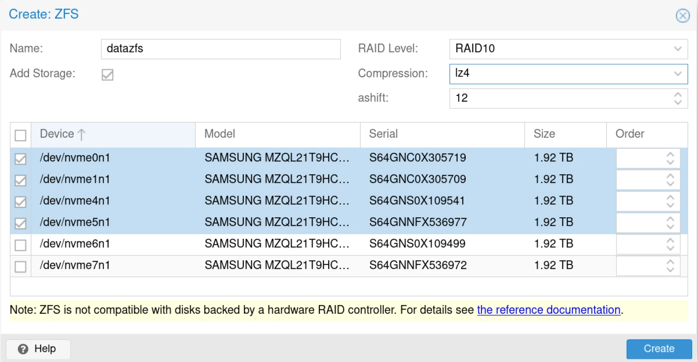Sort the table by the Model column

pos(219,134)
